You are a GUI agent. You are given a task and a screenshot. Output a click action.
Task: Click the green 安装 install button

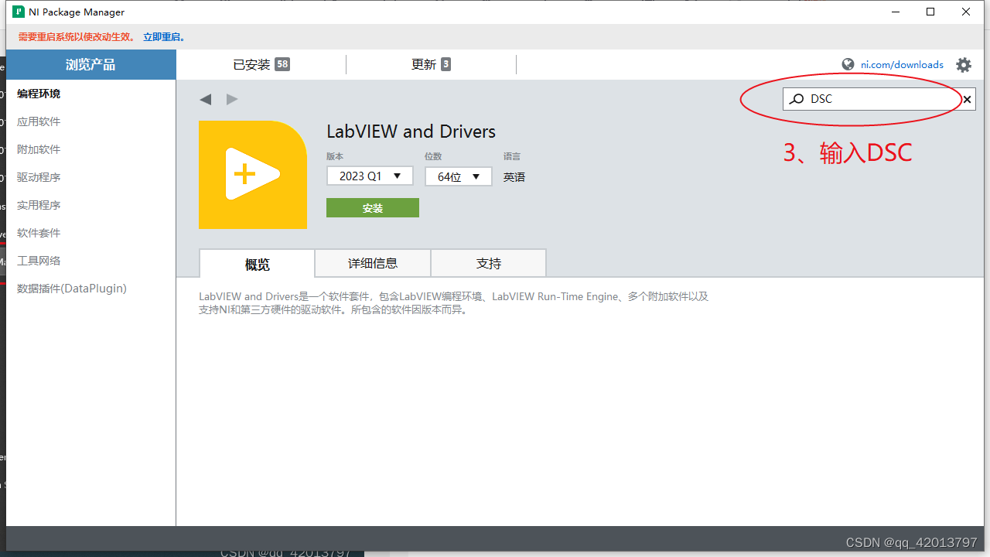372,207
